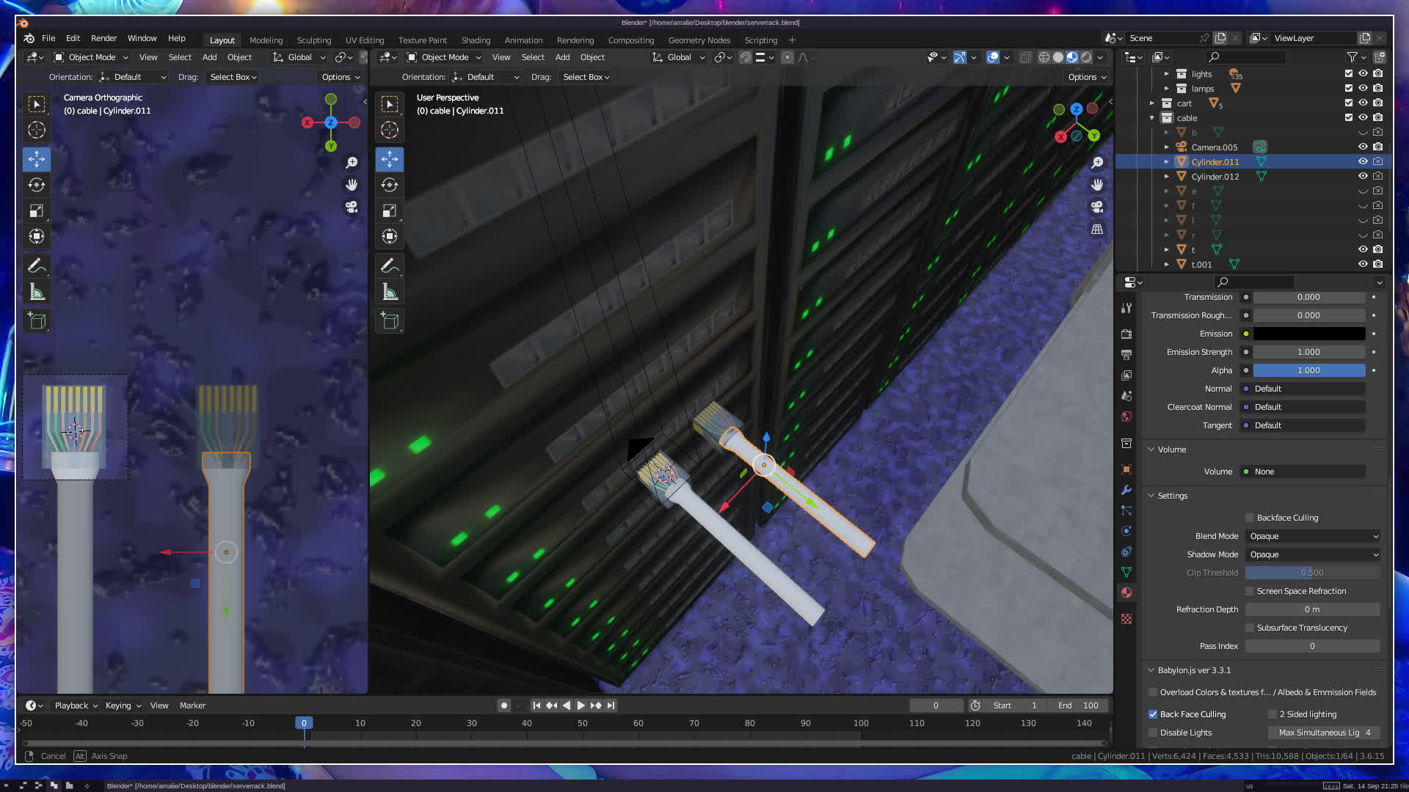Hide Cylinder.012 using its eye icon
Image resolution: width=1409 pixels, height=792 pixels.
[1363, 176]
